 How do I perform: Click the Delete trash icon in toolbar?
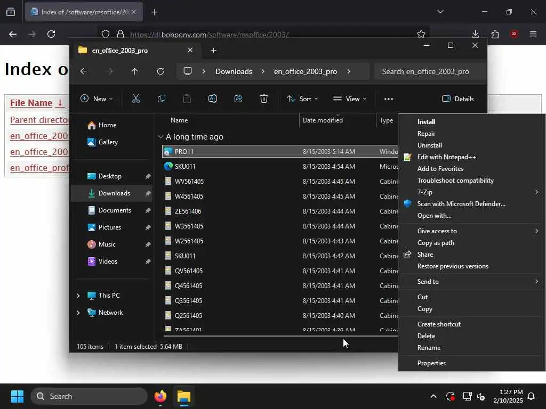(x=264, y=99)
